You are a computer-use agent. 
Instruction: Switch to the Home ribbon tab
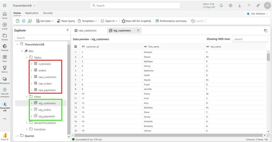pyautogui.click(x=17, y=13)
